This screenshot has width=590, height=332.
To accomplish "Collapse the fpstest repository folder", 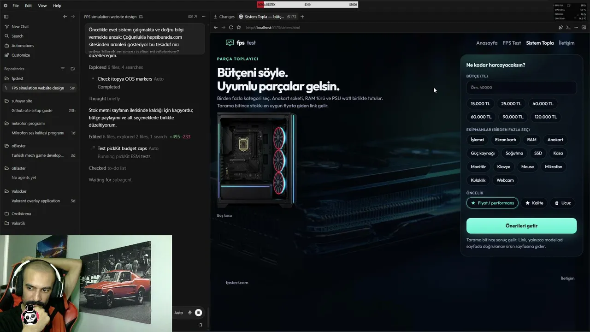I will click(x=17, y=78).
